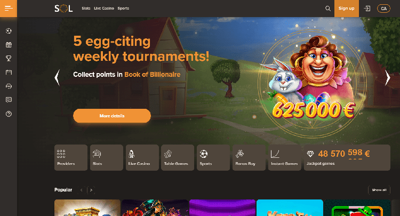The width and height of the screenshot is (400, 216).
Task: Go to next banner slide arrow
Action: tap(388, 77)
